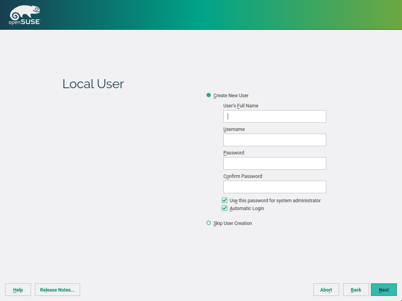Click the openSUSE wordmark text in header
The width and height of the screenshot is (402, 301).
pos(24,22)
